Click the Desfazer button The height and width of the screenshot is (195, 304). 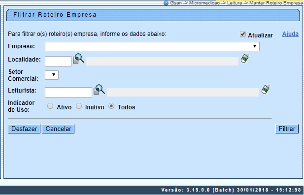(24, 129)
